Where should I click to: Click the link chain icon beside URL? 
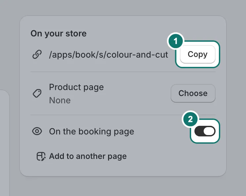[37, 55]
